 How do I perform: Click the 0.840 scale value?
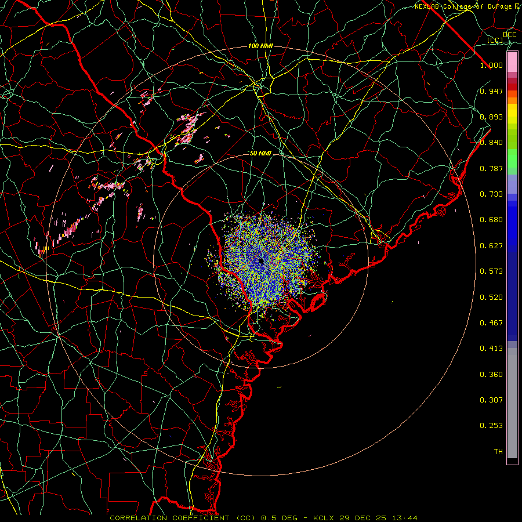491,143
